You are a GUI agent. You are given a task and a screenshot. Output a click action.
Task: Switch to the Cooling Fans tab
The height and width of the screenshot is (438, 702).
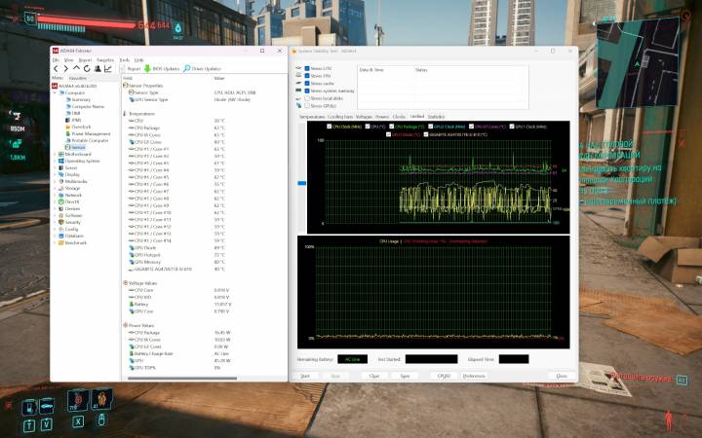tap(340, 117)
